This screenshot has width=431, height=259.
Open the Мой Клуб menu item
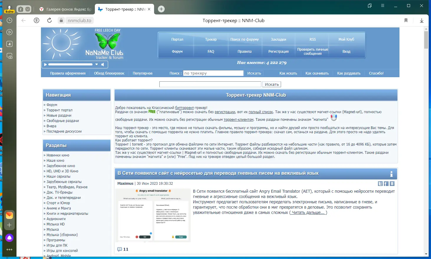pyautogui.click(x=346, y=39)
